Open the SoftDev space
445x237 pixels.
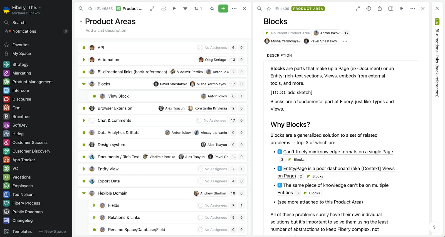pyautogui.click(x=20, y=125)
